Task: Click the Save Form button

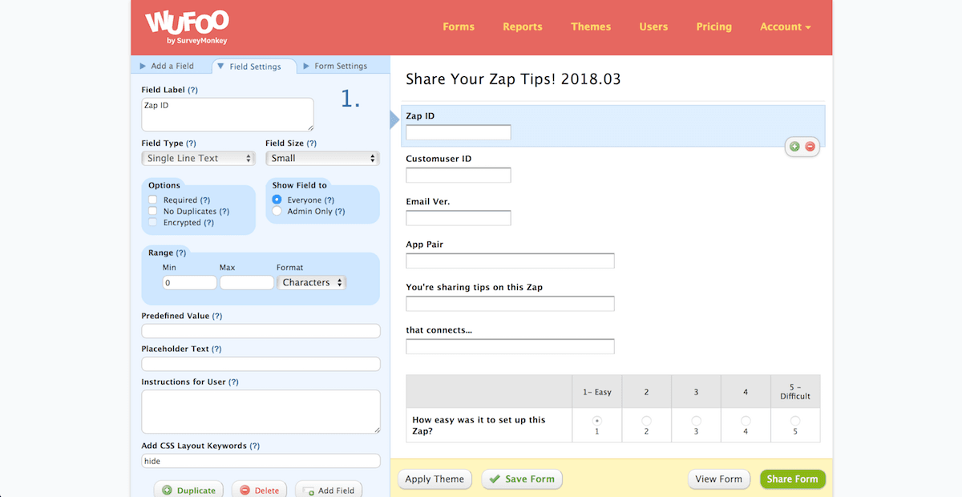Action: 522,479
